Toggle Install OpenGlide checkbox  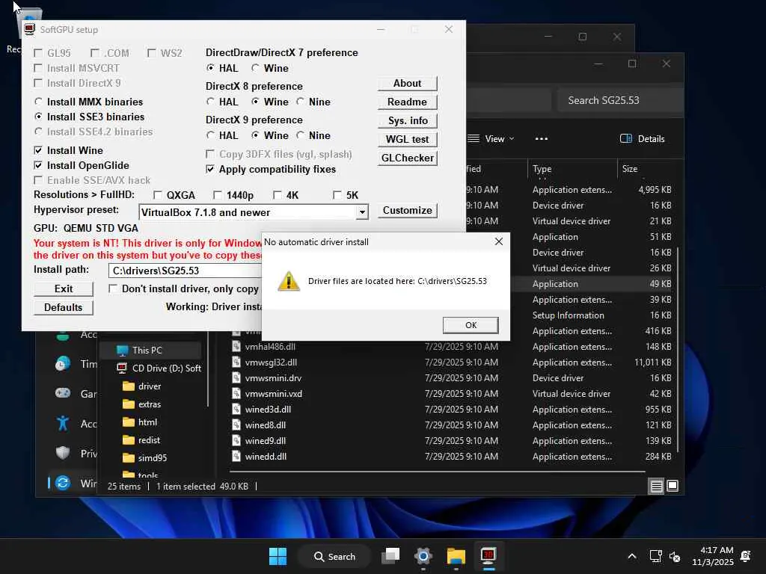(x=38, y=165)
